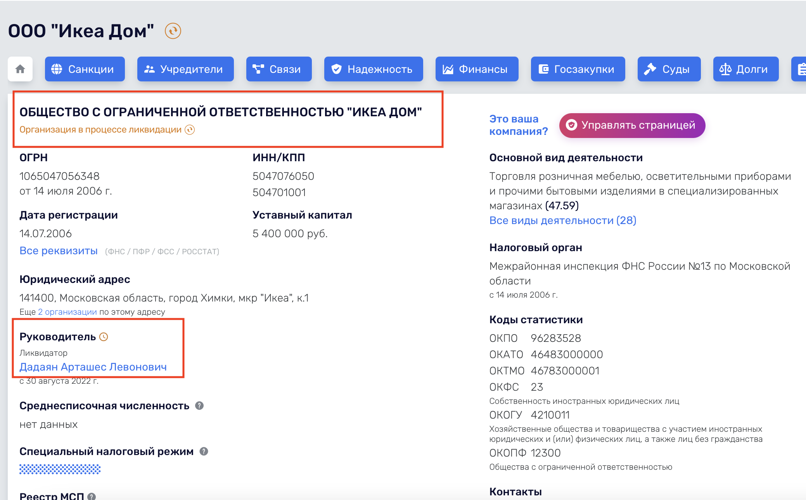Click help icon near Среднесписочная численность
806x500 pixels.
pyautogui.click(x=200, y=406)
